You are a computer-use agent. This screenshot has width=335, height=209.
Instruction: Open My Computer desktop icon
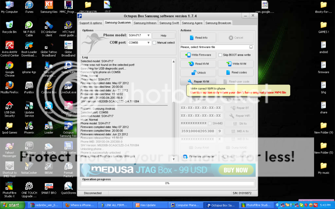click(x=9, y=7)
